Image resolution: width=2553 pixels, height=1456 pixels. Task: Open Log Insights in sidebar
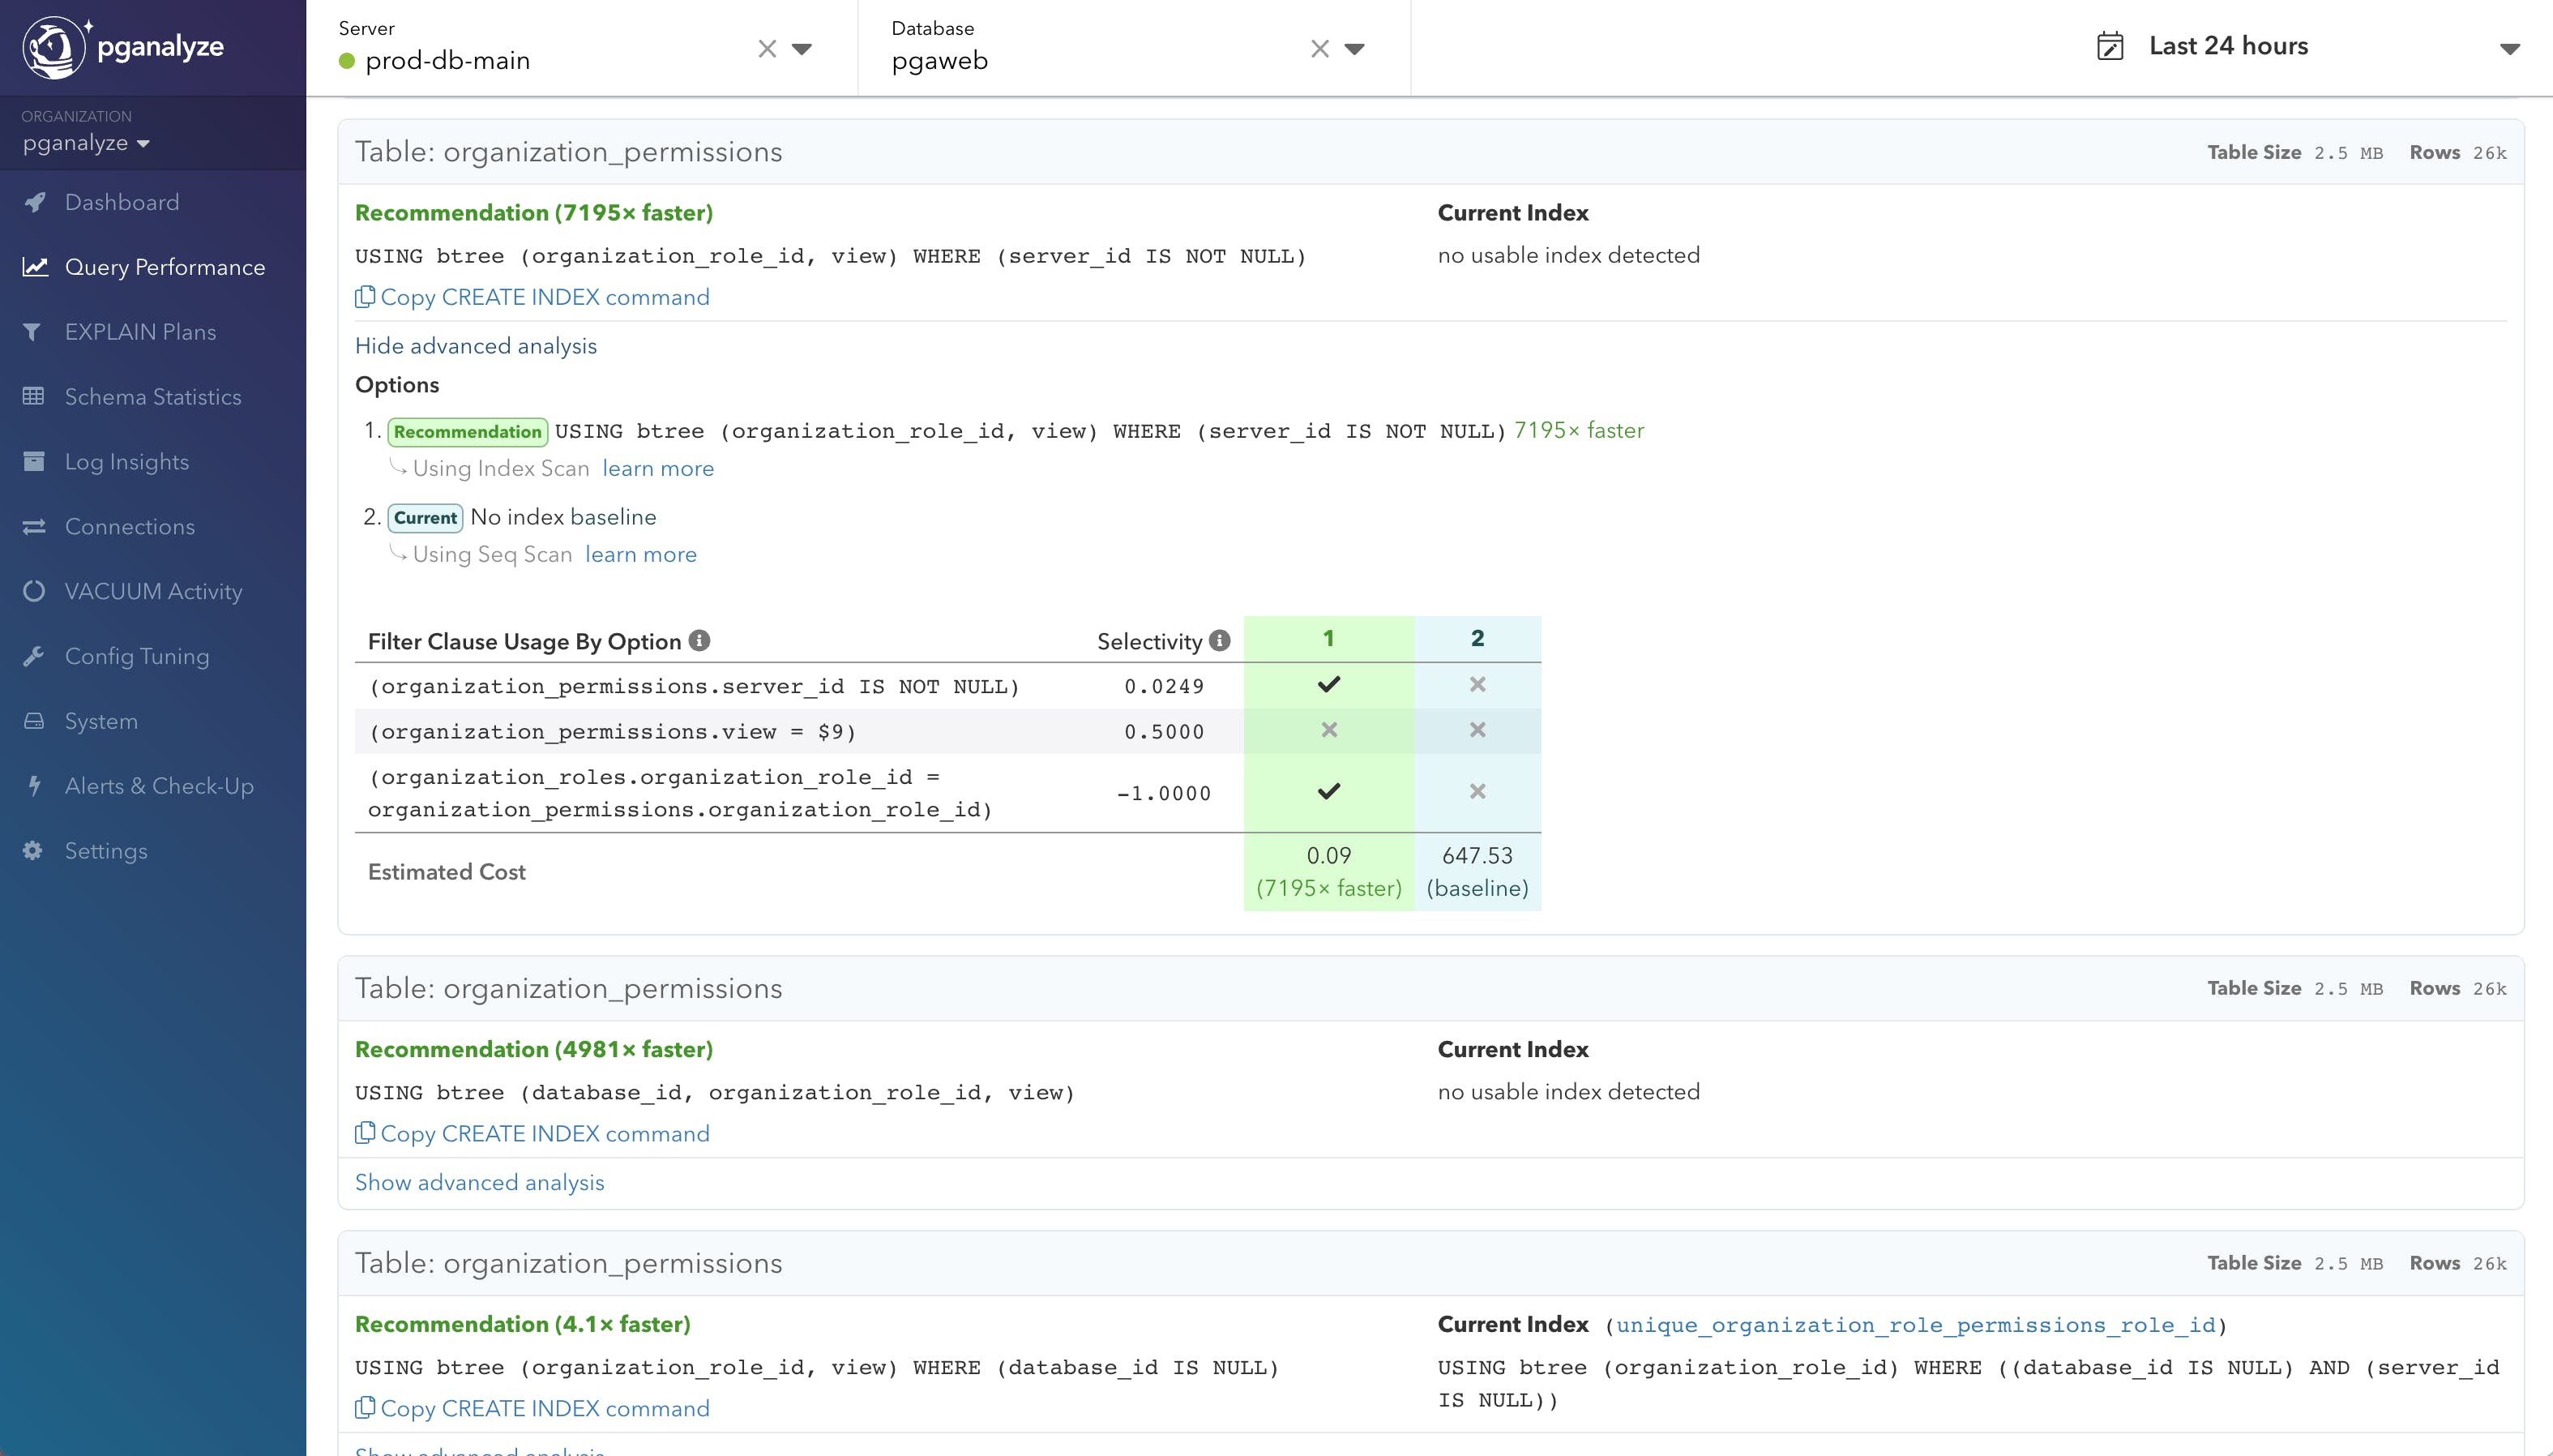pyautogui.click(x=127, y=462)
